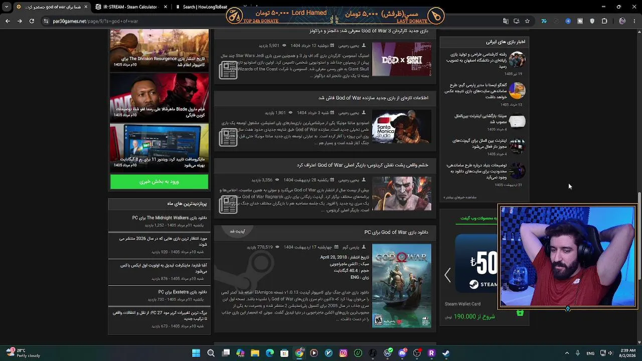
Task: Click author name 'پارسی گیم' on download post
Action: (x=351, y=247)
